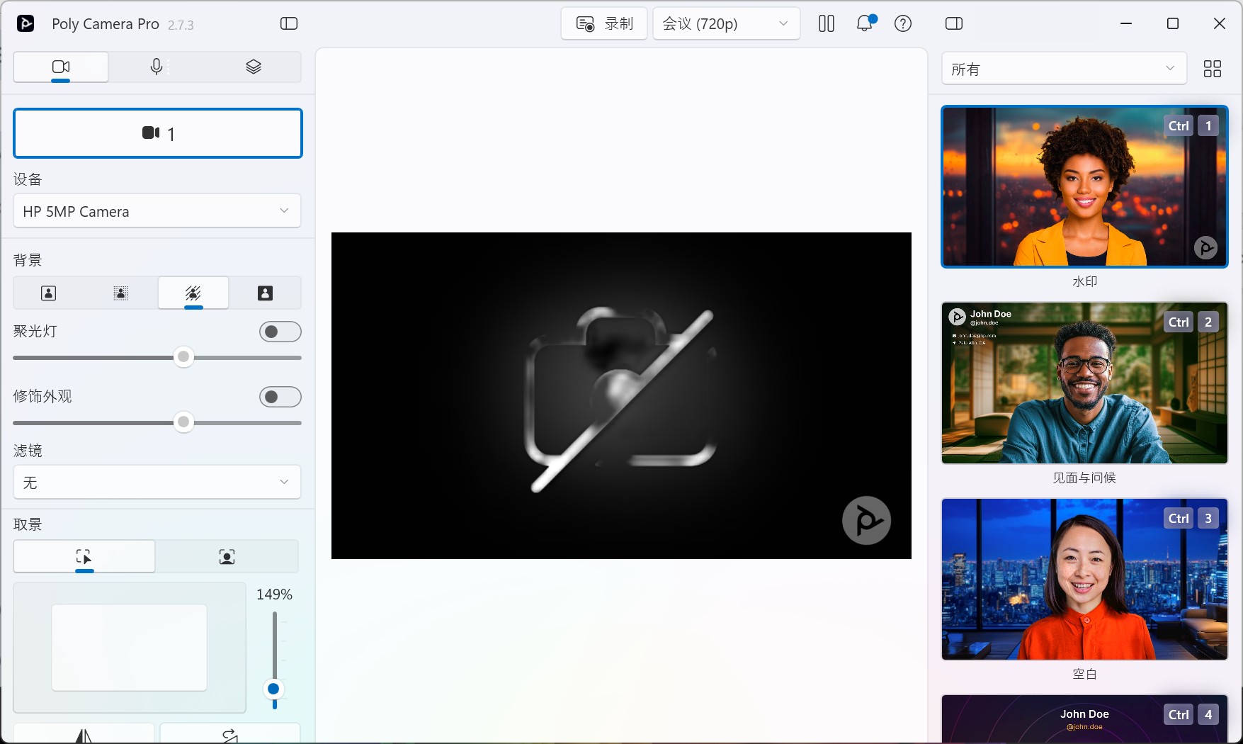Image resolution: width=1243 pixels, height=744 pixels.
Task: Open the help question mark icon
Action: click(x=903, y=23)
